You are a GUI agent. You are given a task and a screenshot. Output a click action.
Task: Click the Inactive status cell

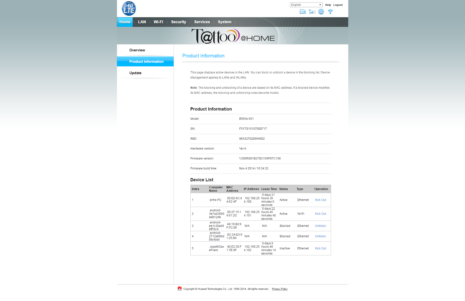click(x=285, y=248)
